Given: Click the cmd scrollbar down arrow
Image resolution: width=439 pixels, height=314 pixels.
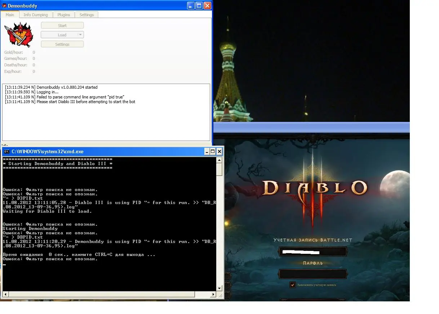Looking at the screenshot, I should click(219, 288).
